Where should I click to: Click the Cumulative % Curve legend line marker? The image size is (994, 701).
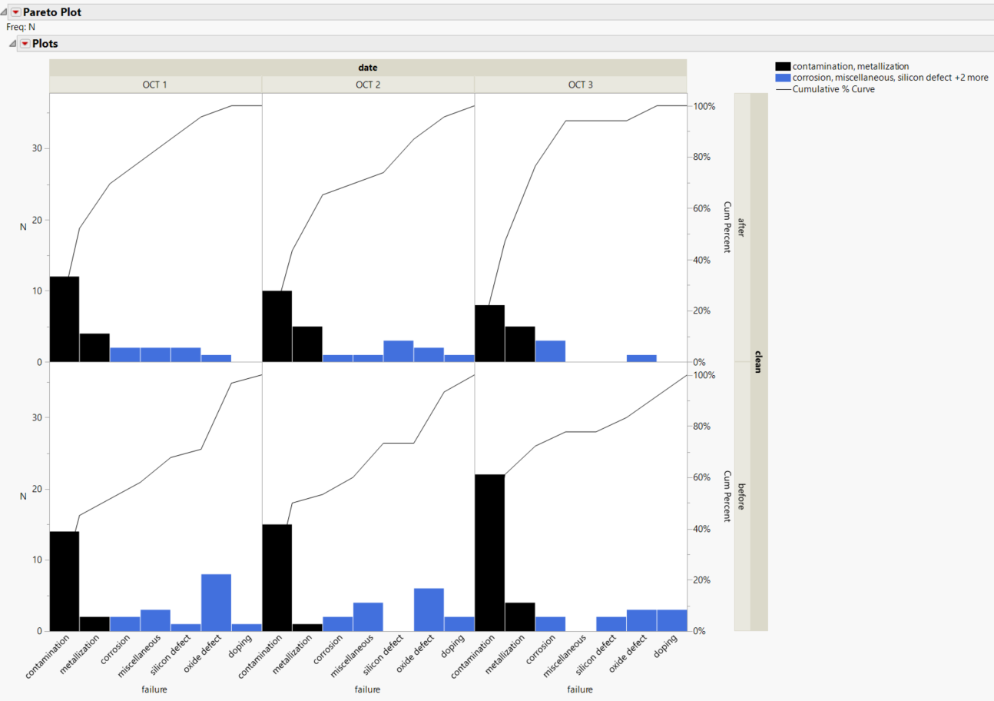click(x=783, y=88)
